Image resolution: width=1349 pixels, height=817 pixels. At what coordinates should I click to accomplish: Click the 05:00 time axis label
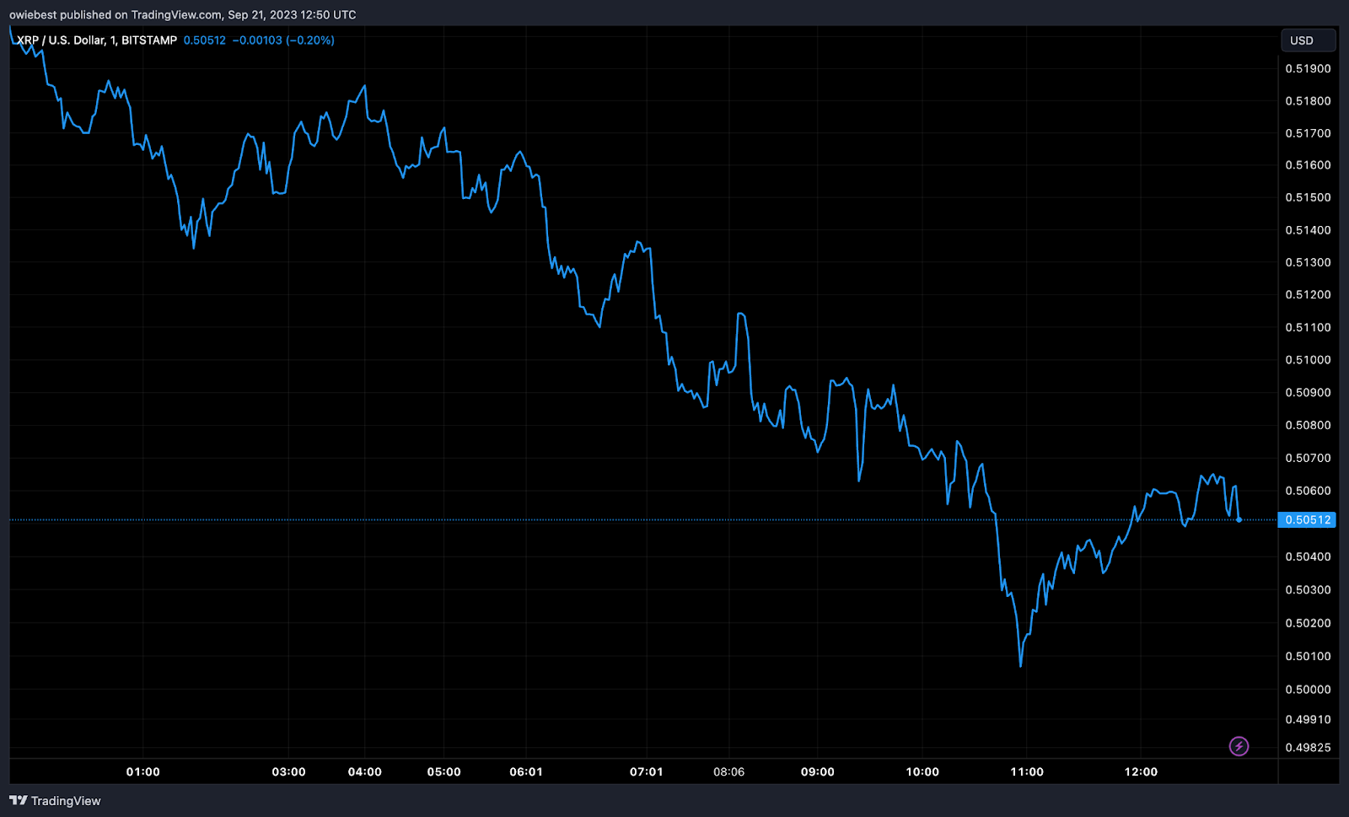[x=444, y=771]
